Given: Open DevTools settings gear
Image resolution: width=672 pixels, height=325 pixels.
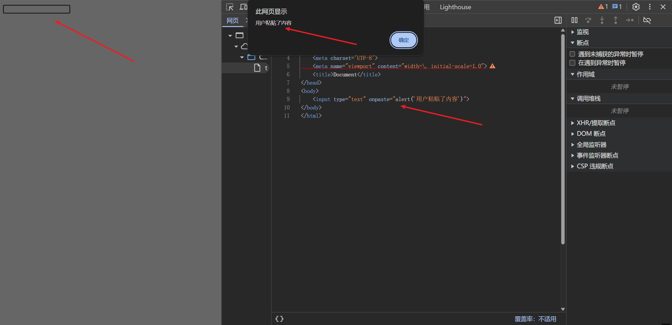Looking at the screenshot, I should [636, 7].
